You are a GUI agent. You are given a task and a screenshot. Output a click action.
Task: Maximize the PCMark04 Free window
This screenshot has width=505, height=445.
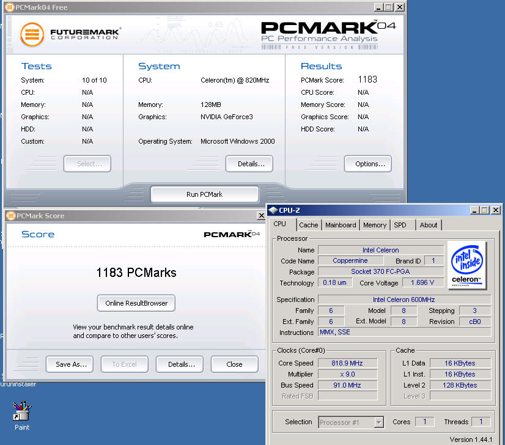click(389, 7)
